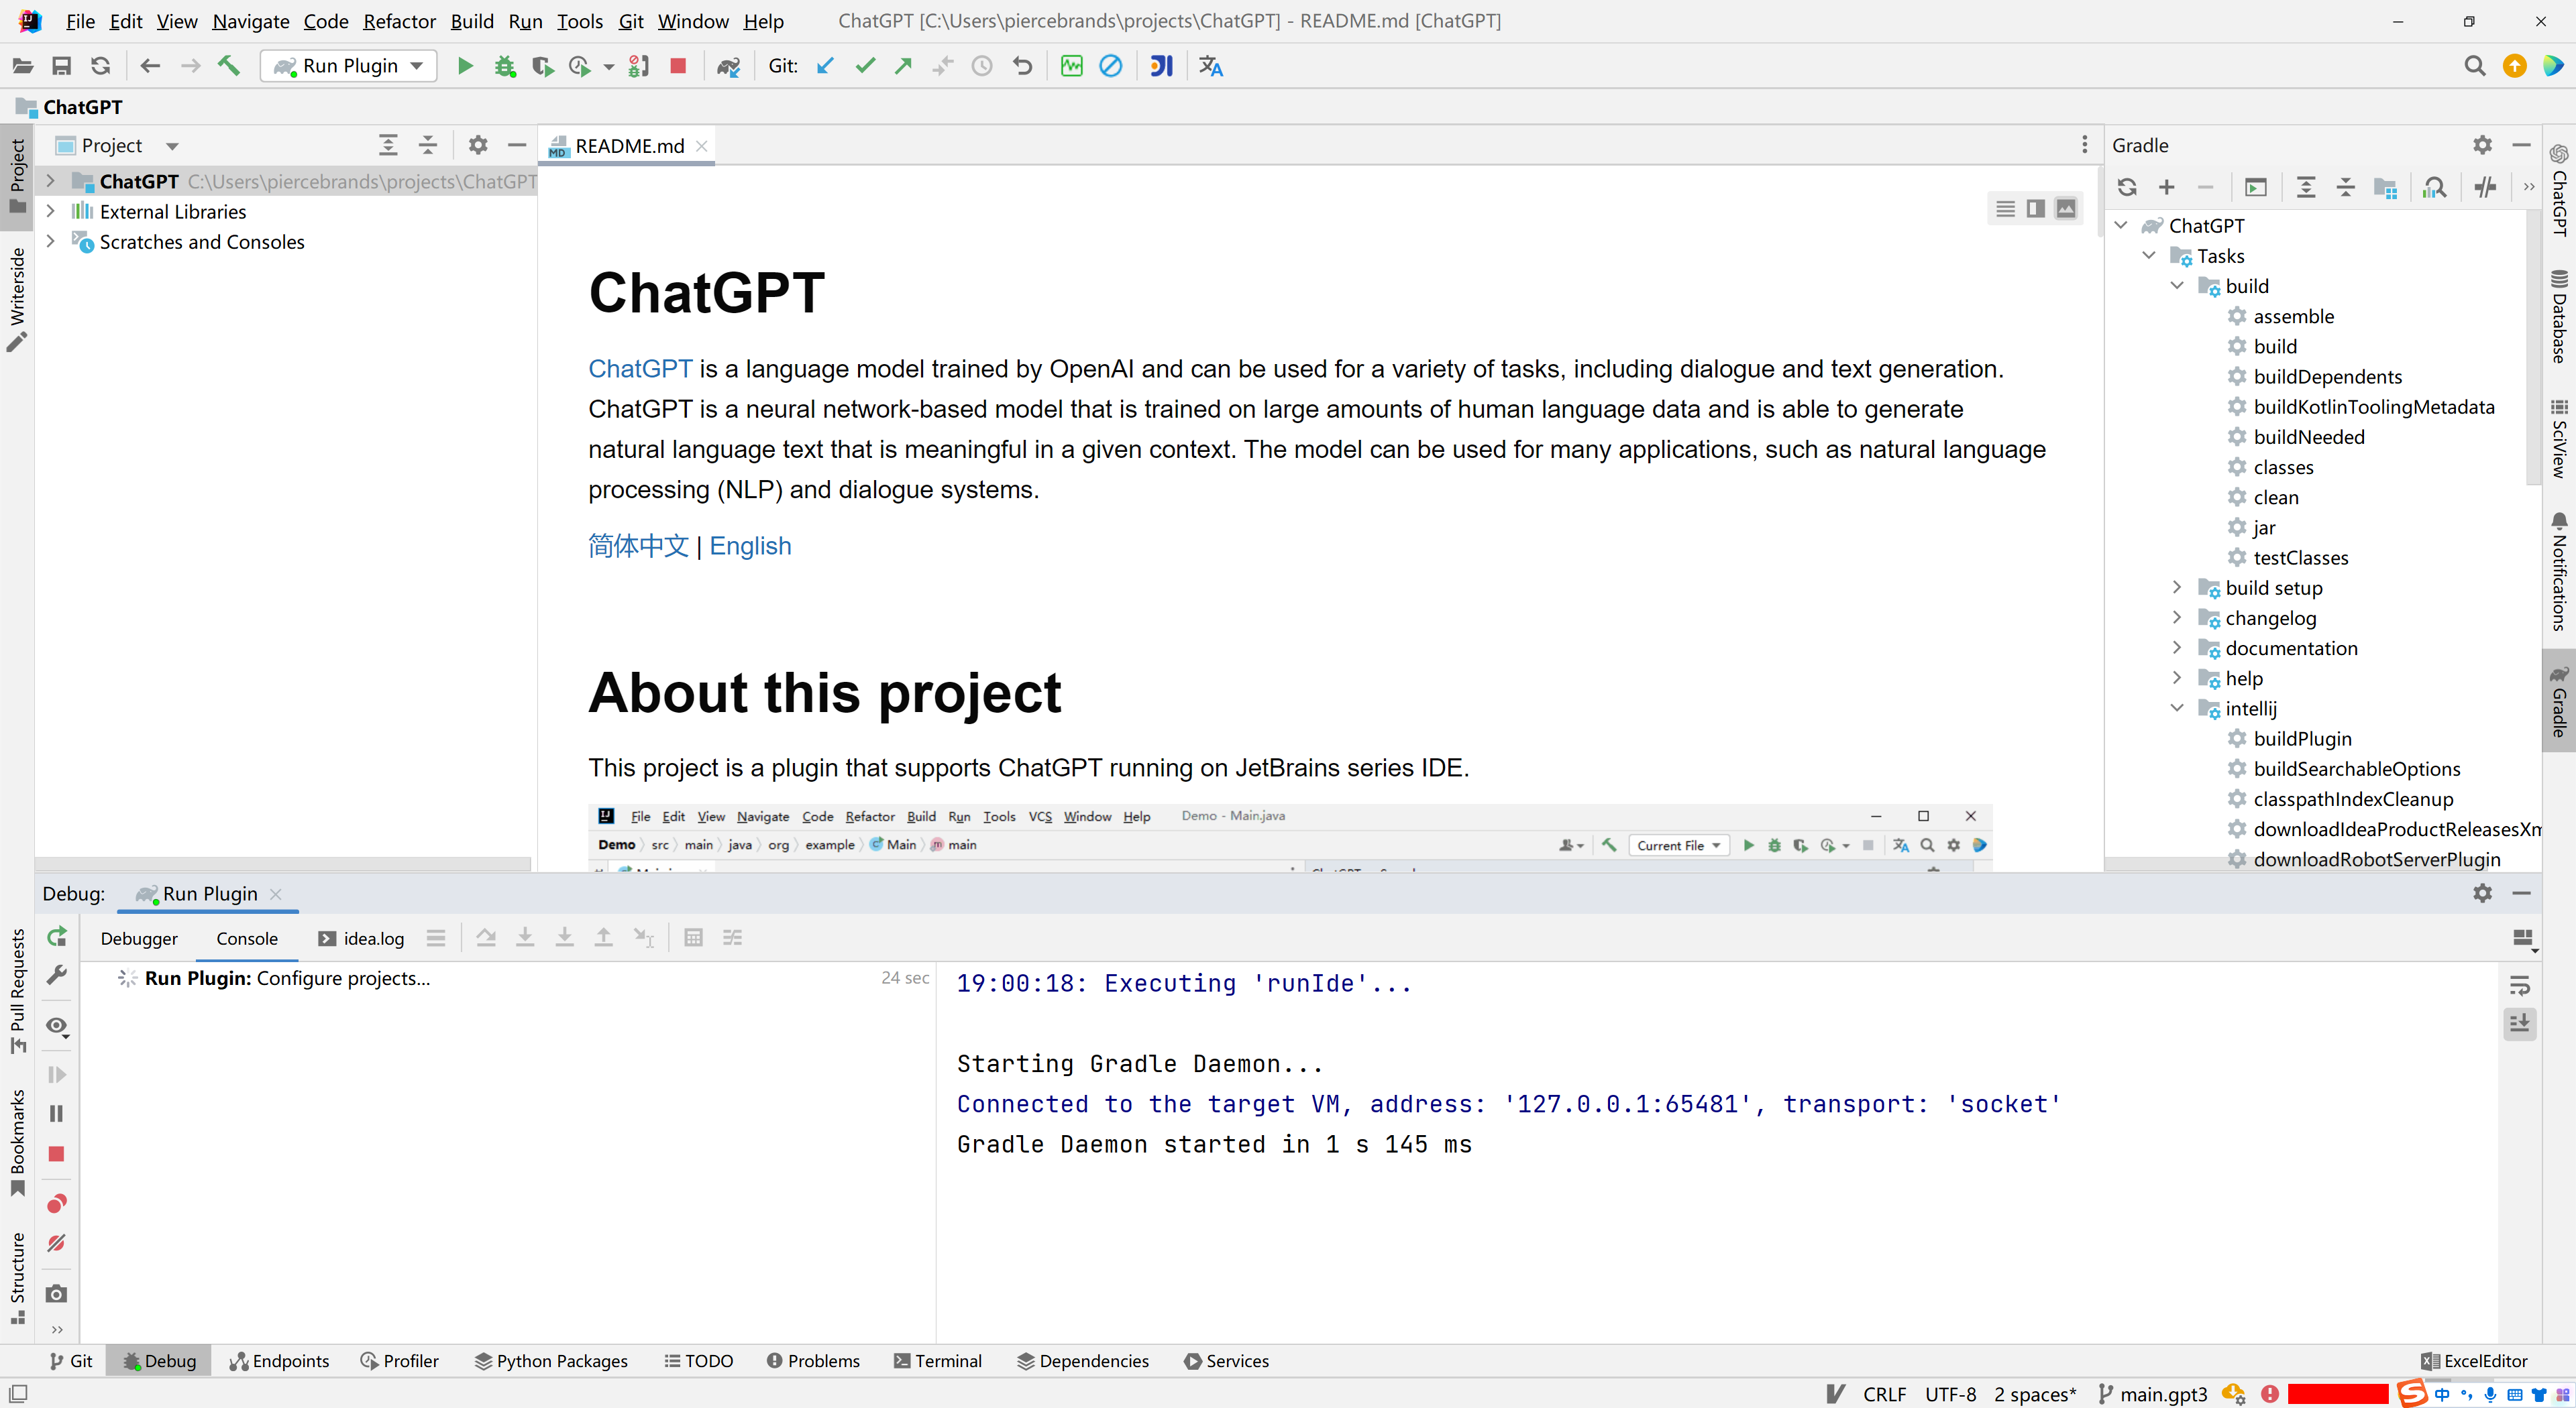Screen dimensions: 2576x1408
Task: Open the English README link
Action: pyautogui.click(x=750, y=546)
